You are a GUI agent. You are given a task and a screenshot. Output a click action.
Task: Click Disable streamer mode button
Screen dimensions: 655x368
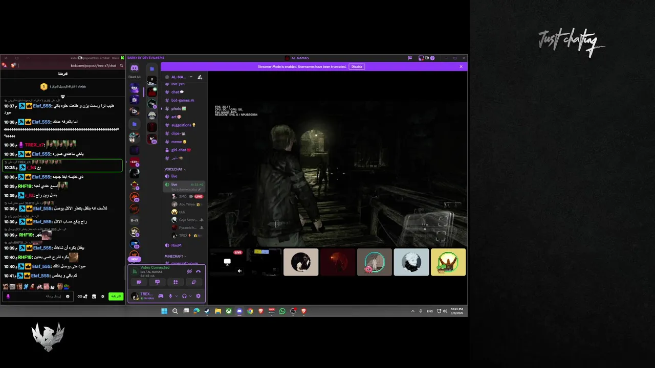coord(357,66)
